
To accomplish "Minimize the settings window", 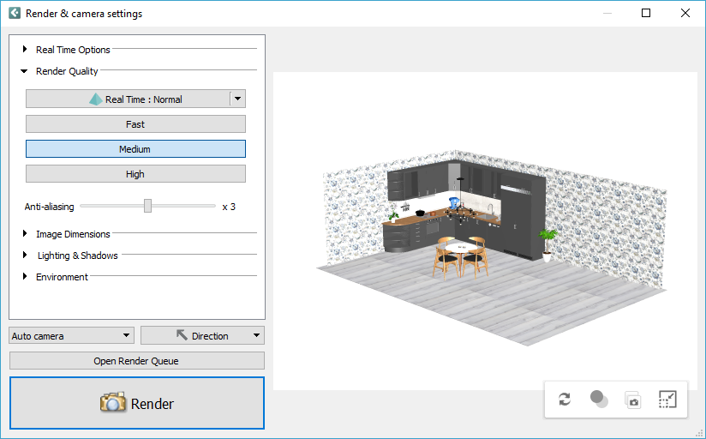I will tap(607, 13).
